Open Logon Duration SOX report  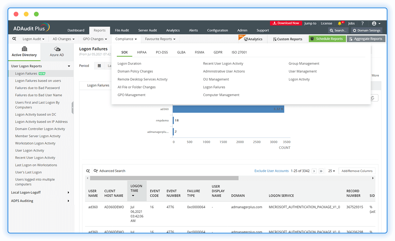pyautogui.click(x=129, y=63)
